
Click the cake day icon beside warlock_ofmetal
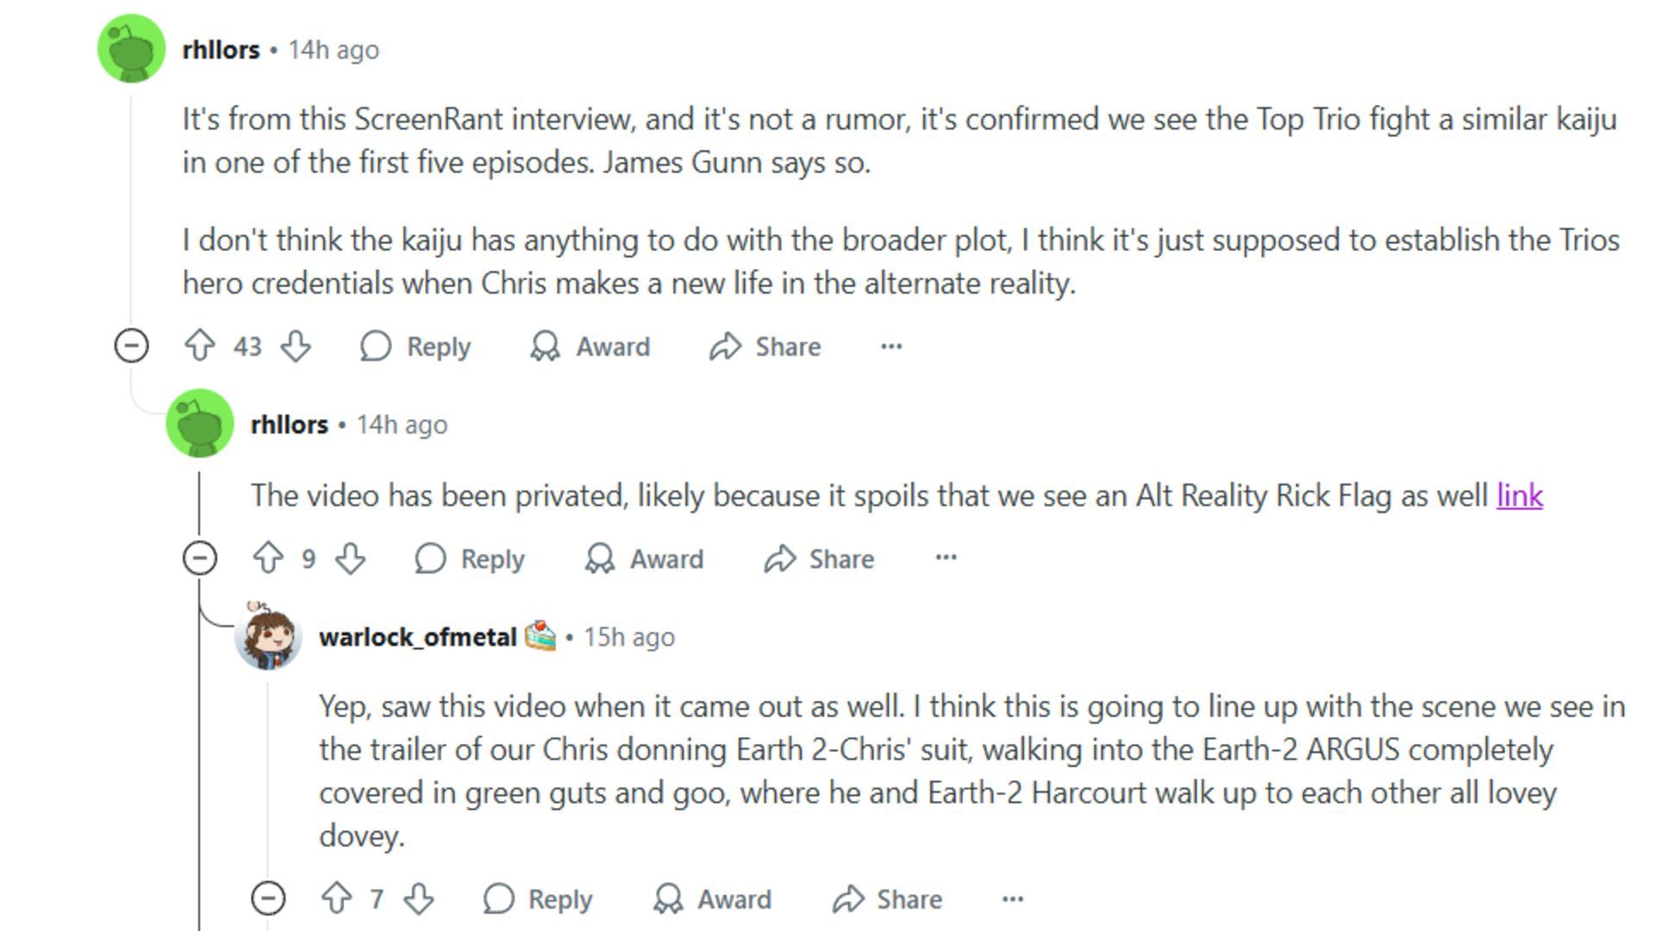(x=540, y=636)
